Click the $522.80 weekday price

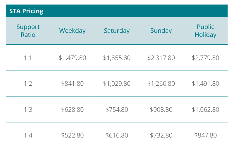pos(72,135)
